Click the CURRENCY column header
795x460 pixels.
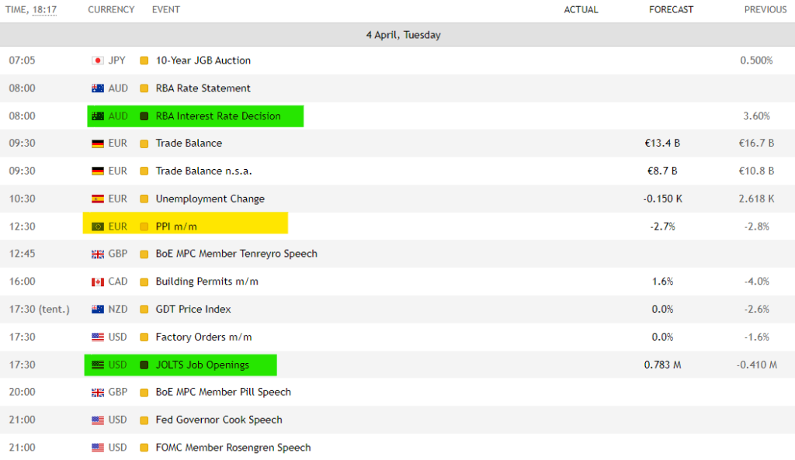(x=111, y=9)
